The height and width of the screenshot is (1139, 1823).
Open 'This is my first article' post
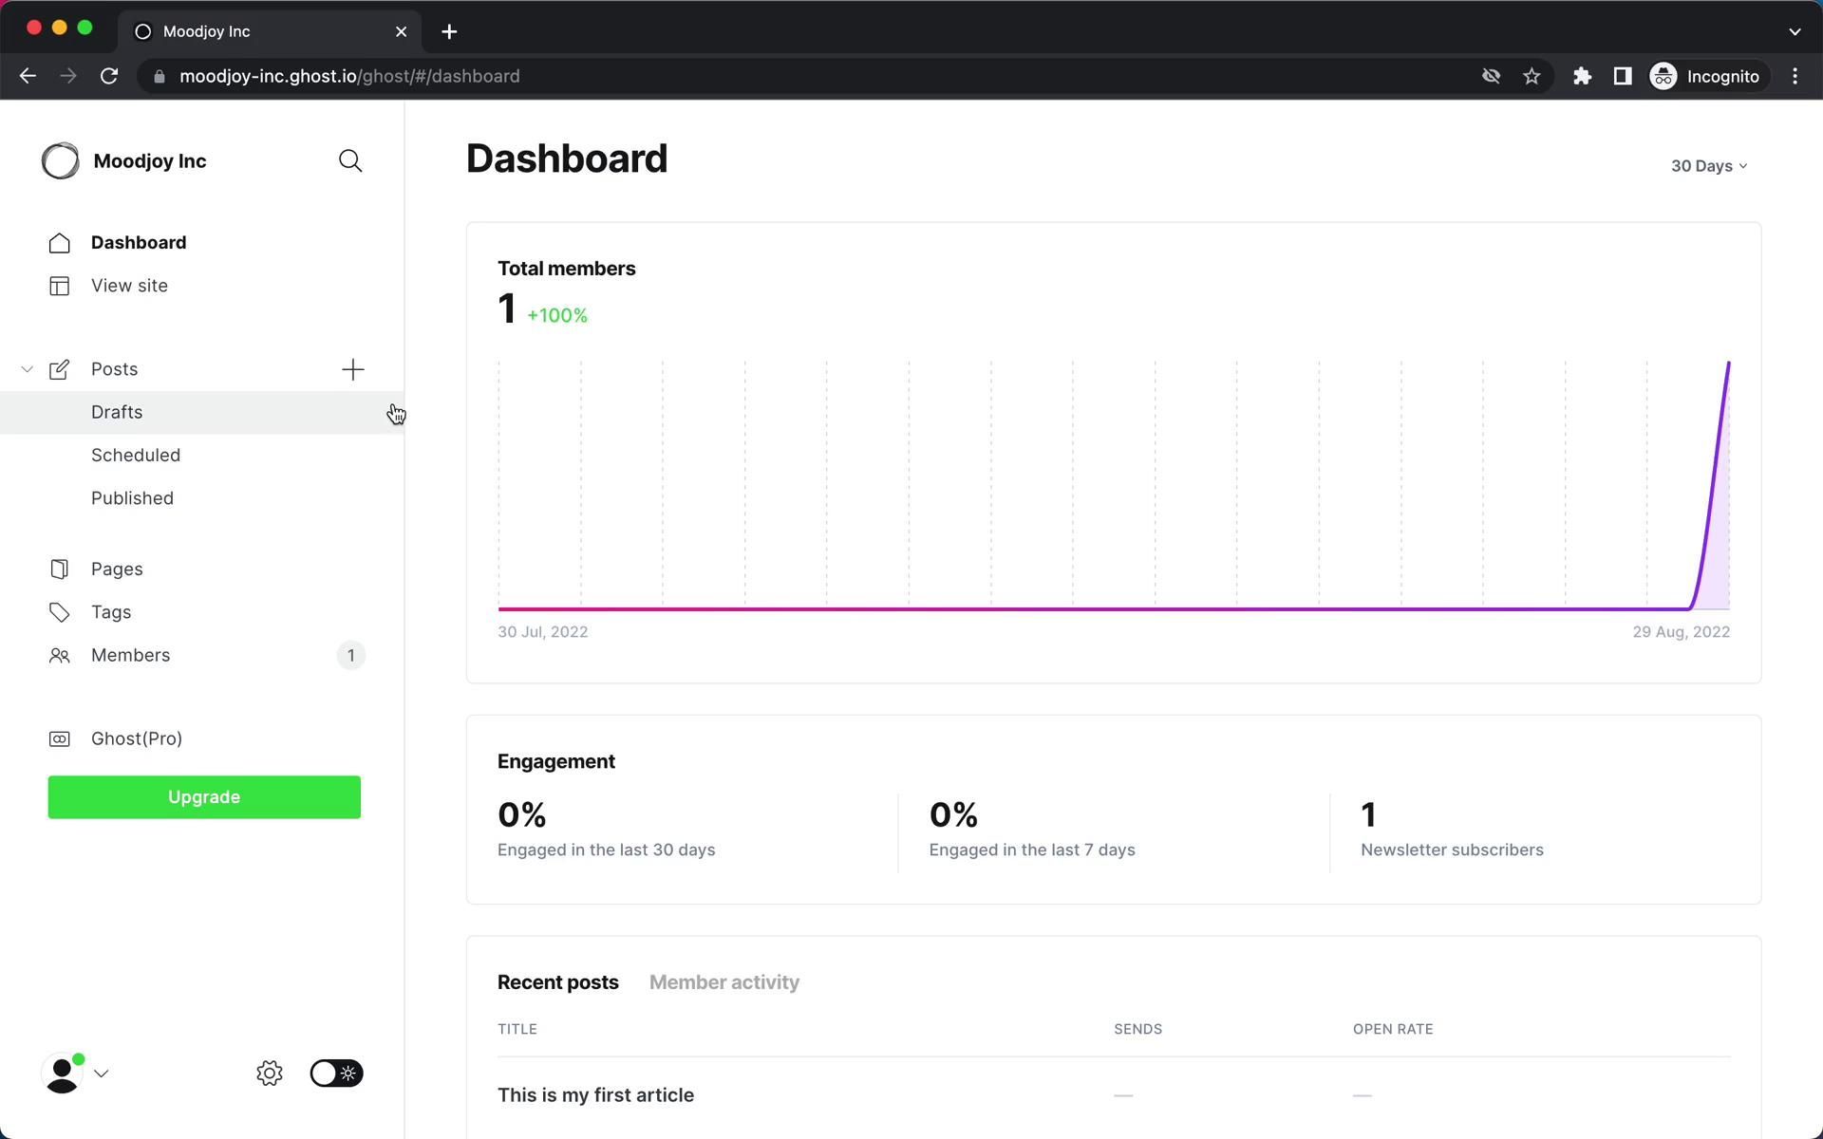pyautogui.click(x=595, y=1095)
